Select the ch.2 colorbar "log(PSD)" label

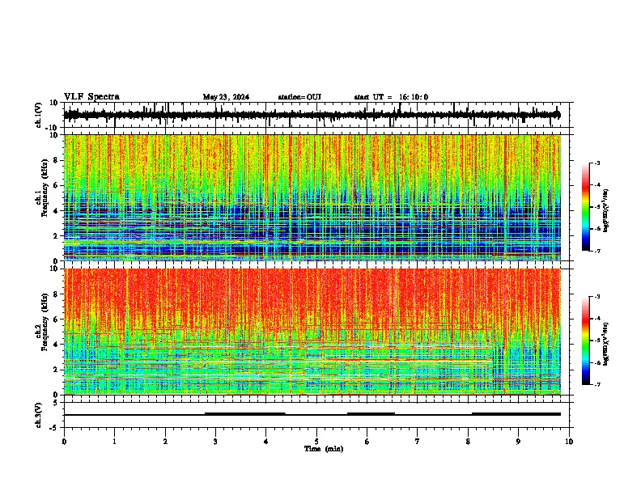click(605, 344)
